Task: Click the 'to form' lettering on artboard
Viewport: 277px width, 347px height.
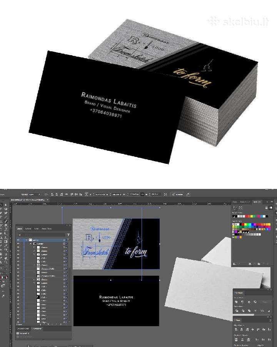Action: (136, 252)
